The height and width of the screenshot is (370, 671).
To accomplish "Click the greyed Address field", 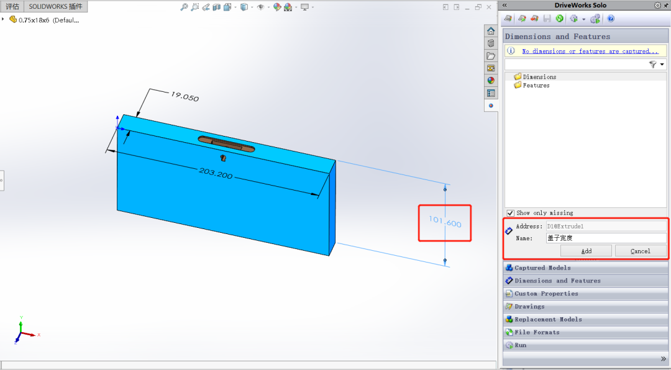I will coord(606,226).
